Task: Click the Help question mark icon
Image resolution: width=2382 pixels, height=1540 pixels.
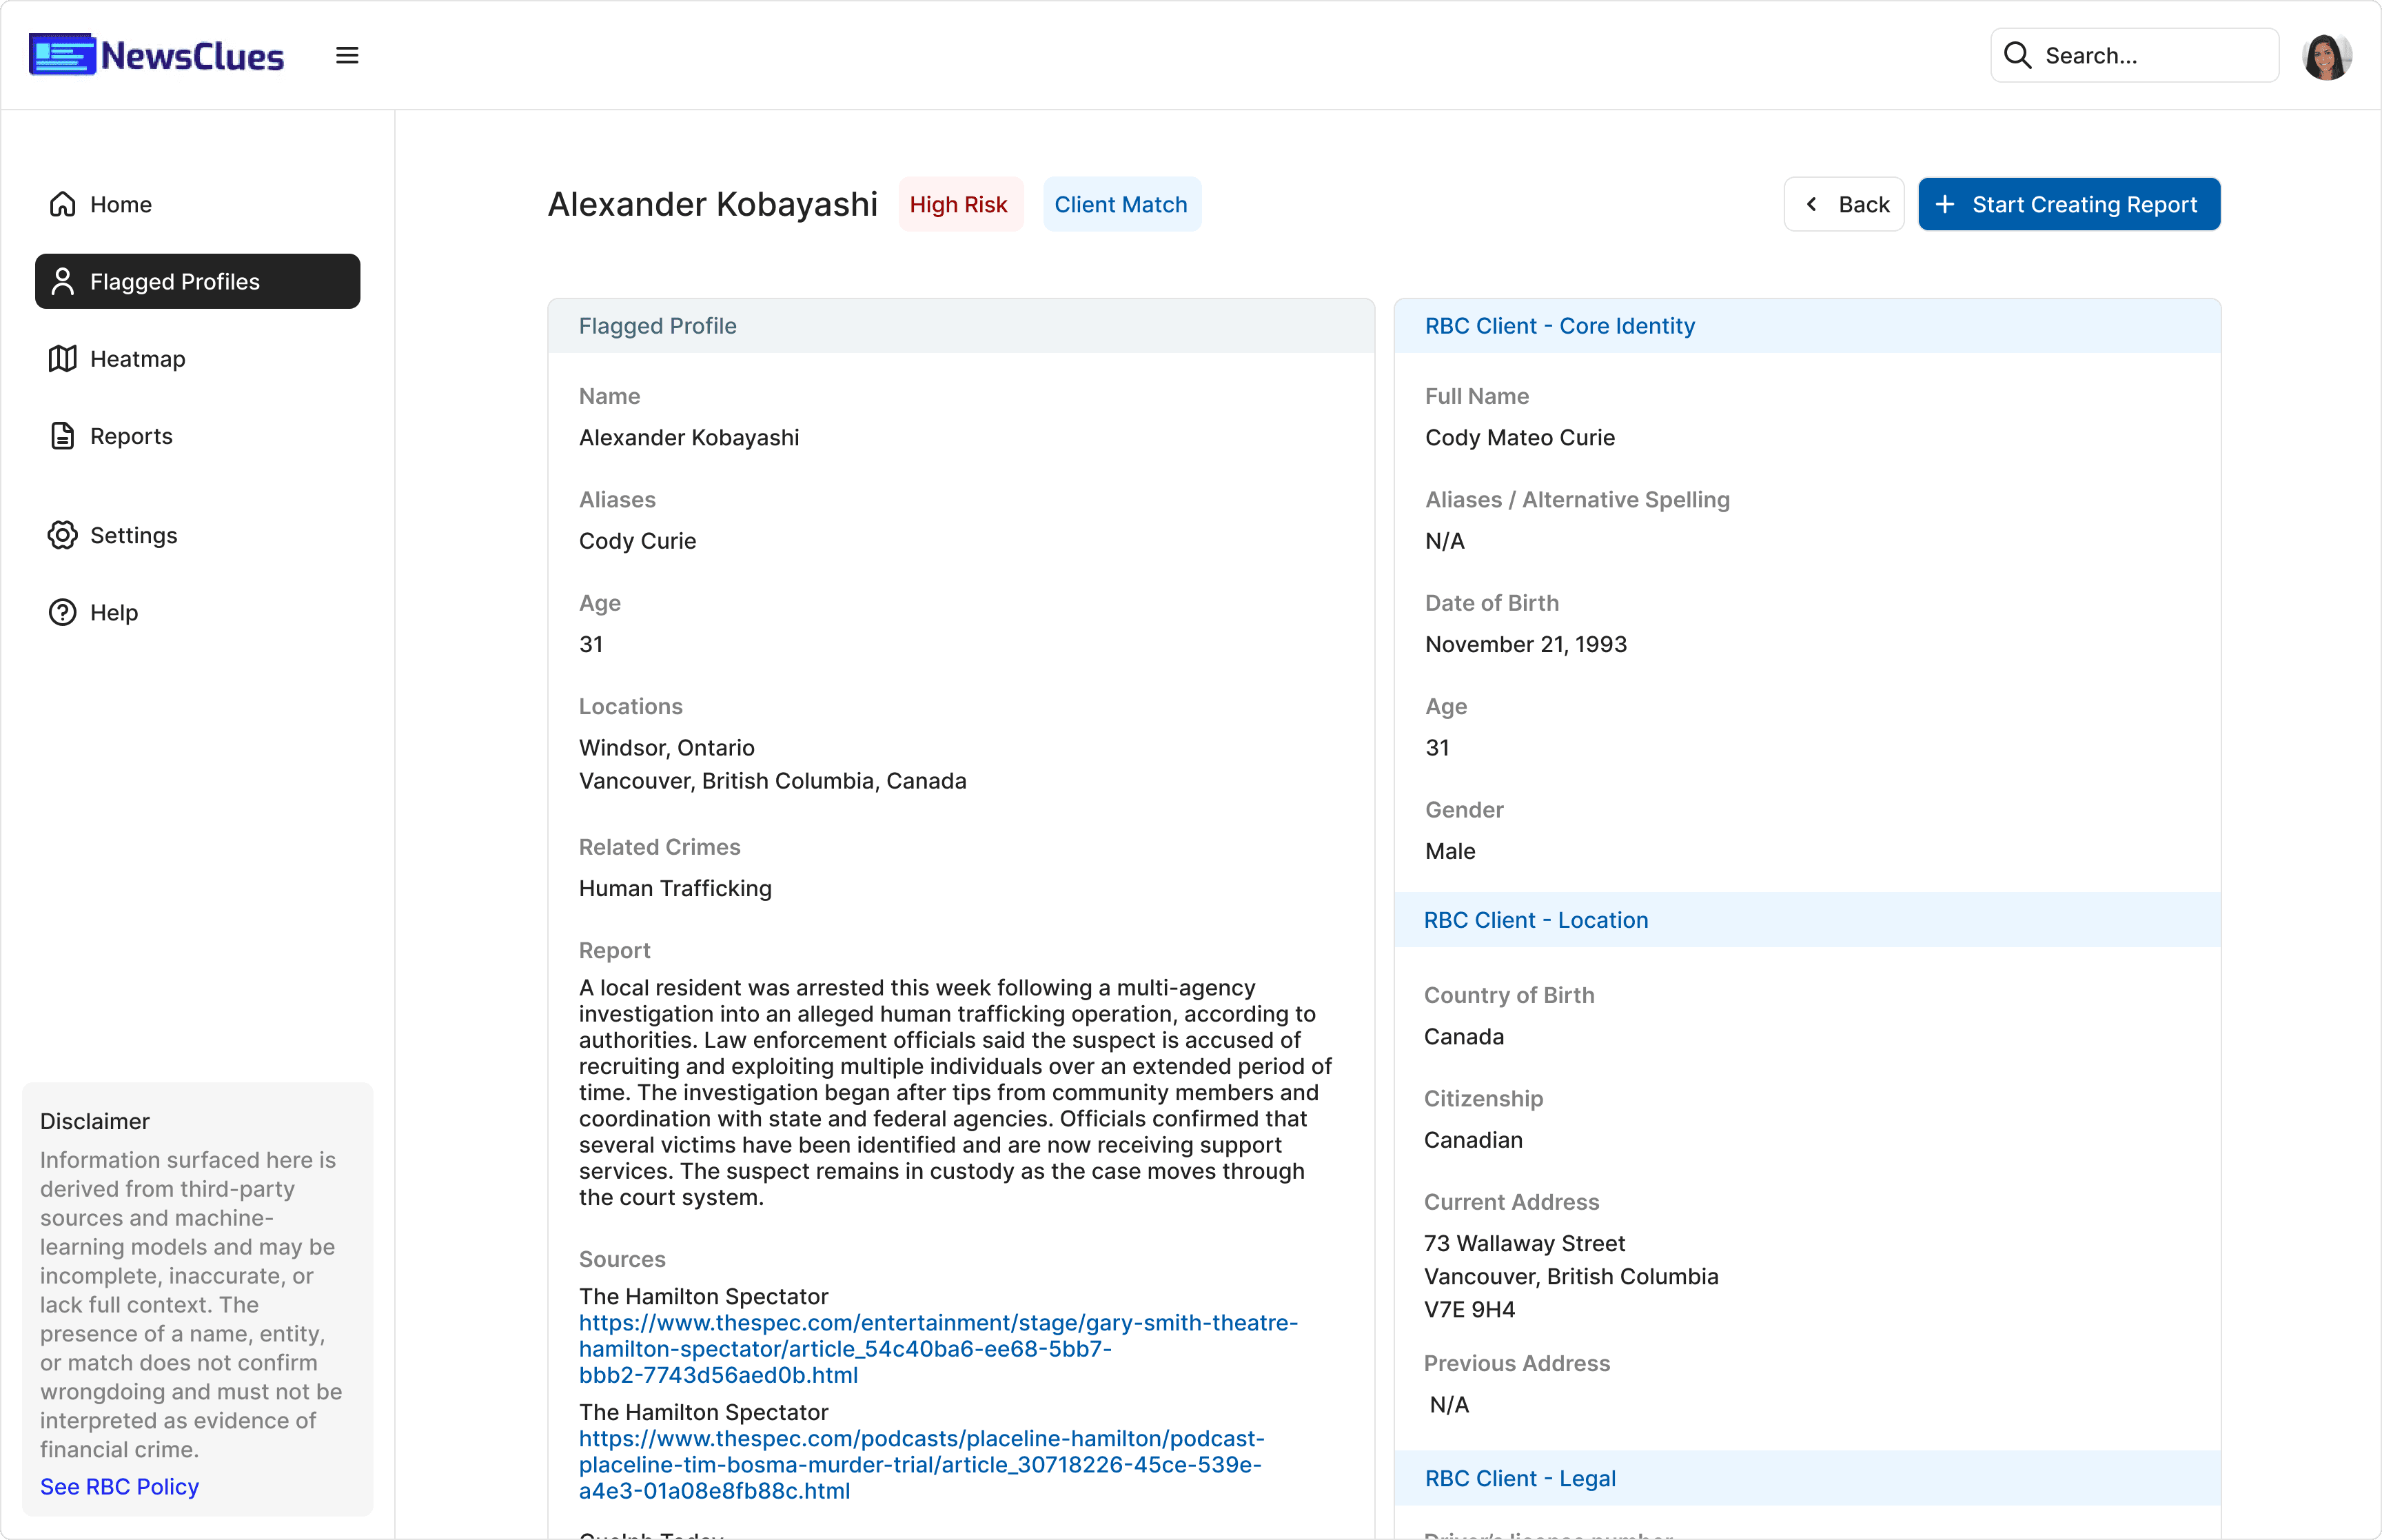Action: pyautogui.click(x=63, y=612)
